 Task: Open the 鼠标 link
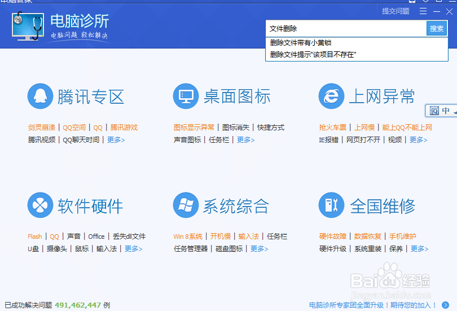[82, 249]
